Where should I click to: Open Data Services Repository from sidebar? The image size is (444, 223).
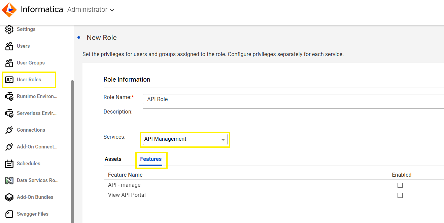click(38, 180)
